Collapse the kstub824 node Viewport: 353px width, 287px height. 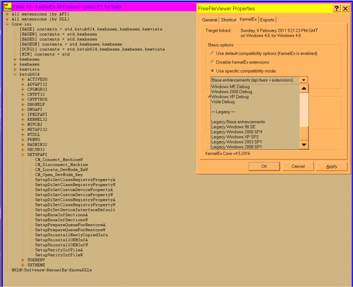point(15,74)
